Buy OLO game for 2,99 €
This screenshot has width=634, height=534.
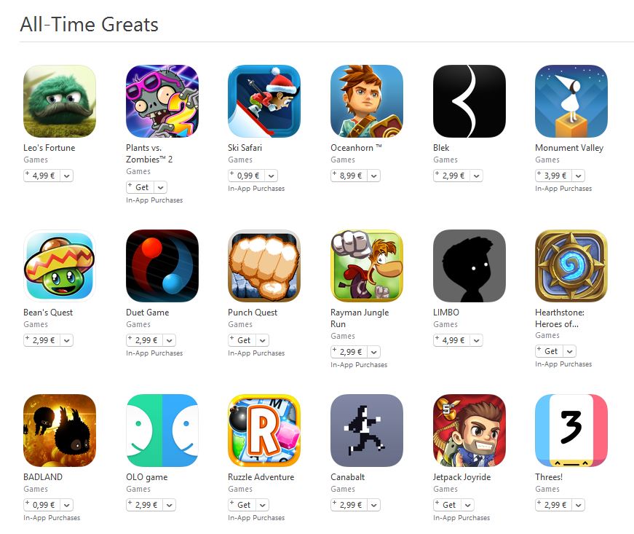coord(145,506)
